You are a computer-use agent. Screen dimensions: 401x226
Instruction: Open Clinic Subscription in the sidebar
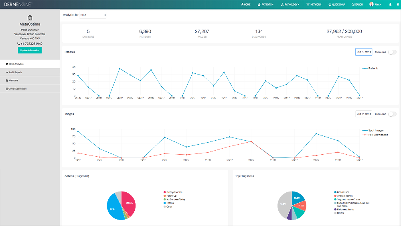18,89
